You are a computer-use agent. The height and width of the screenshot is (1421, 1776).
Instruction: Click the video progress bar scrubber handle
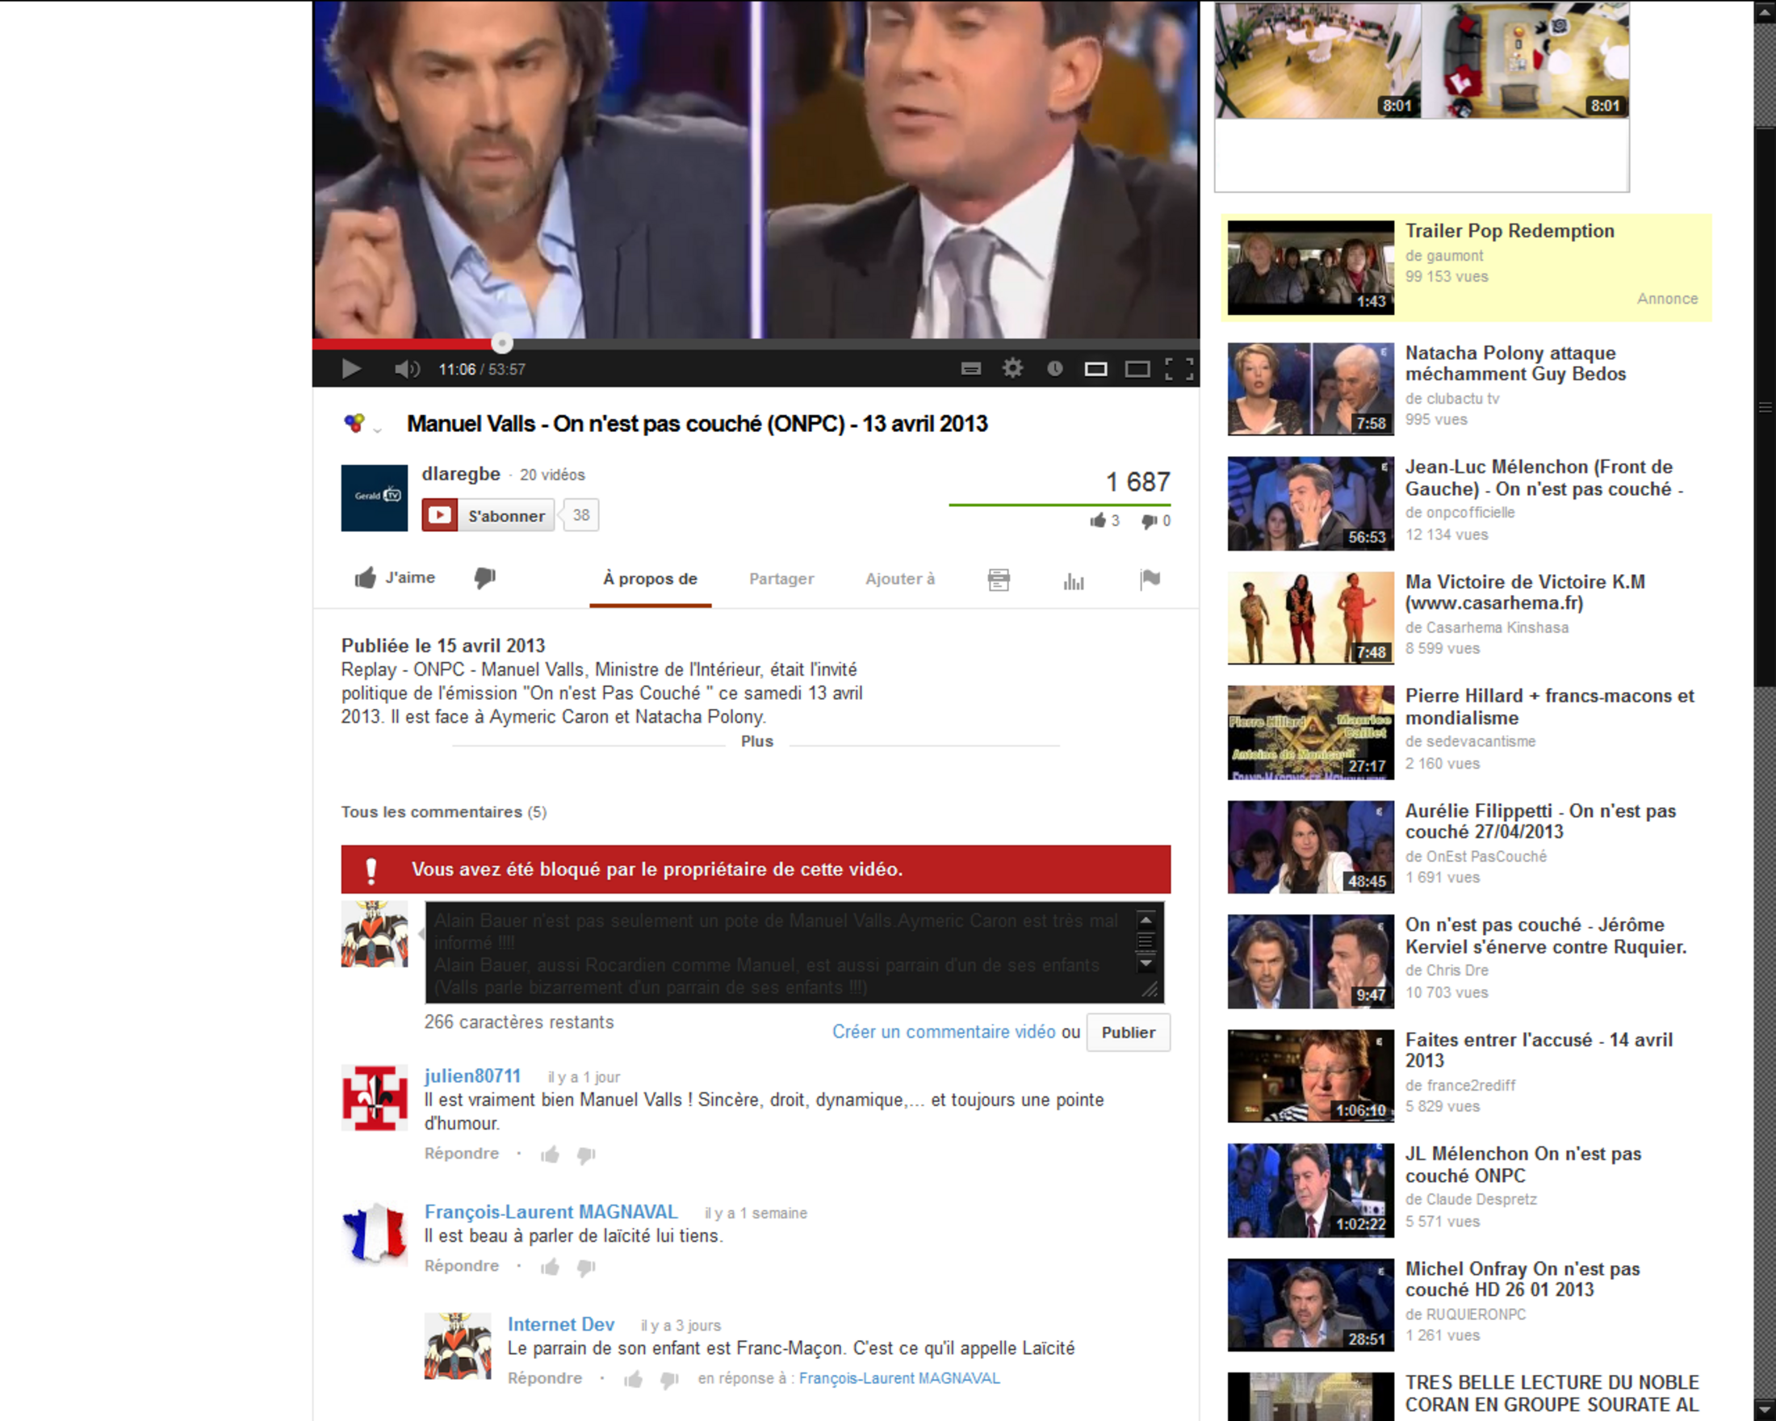tap(501, 342)
